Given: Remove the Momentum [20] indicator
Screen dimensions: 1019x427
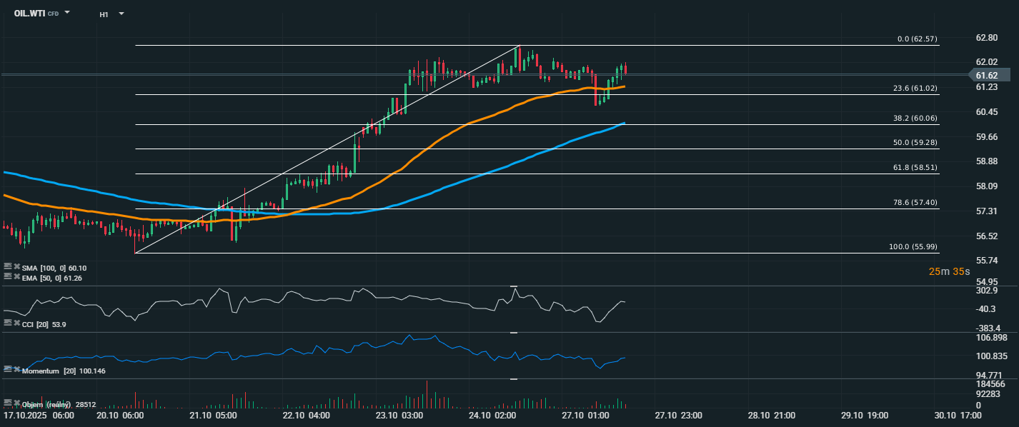Looking at the screenshot, I should pyautogui.click(x=16, y=370).
